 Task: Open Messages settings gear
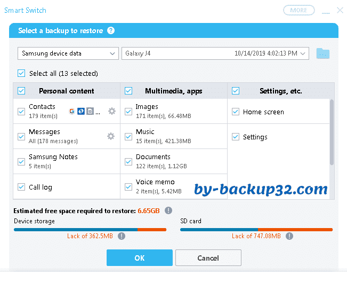pyautogui.click(x=111, y=136)
